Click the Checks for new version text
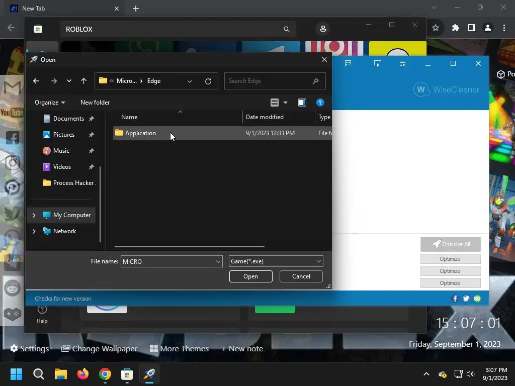 click(63, 299)
